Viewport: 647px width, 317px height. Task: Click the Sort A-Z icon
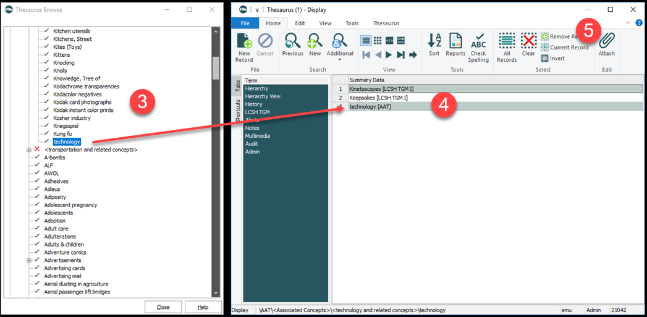(x=434, y=42)
